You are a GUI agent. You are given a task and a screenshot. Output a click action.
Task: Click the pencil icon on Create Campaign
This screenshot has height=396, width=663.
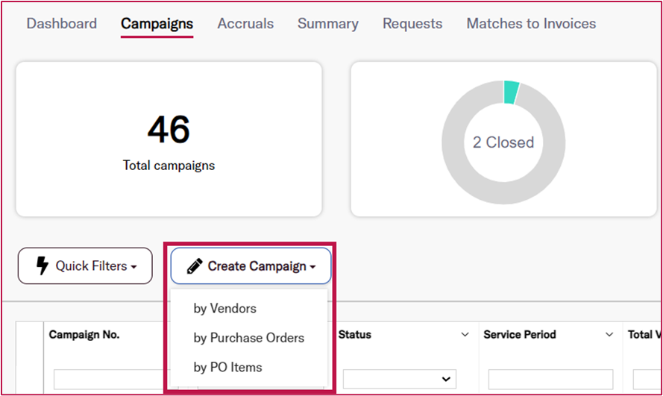[x=195, y=266]
